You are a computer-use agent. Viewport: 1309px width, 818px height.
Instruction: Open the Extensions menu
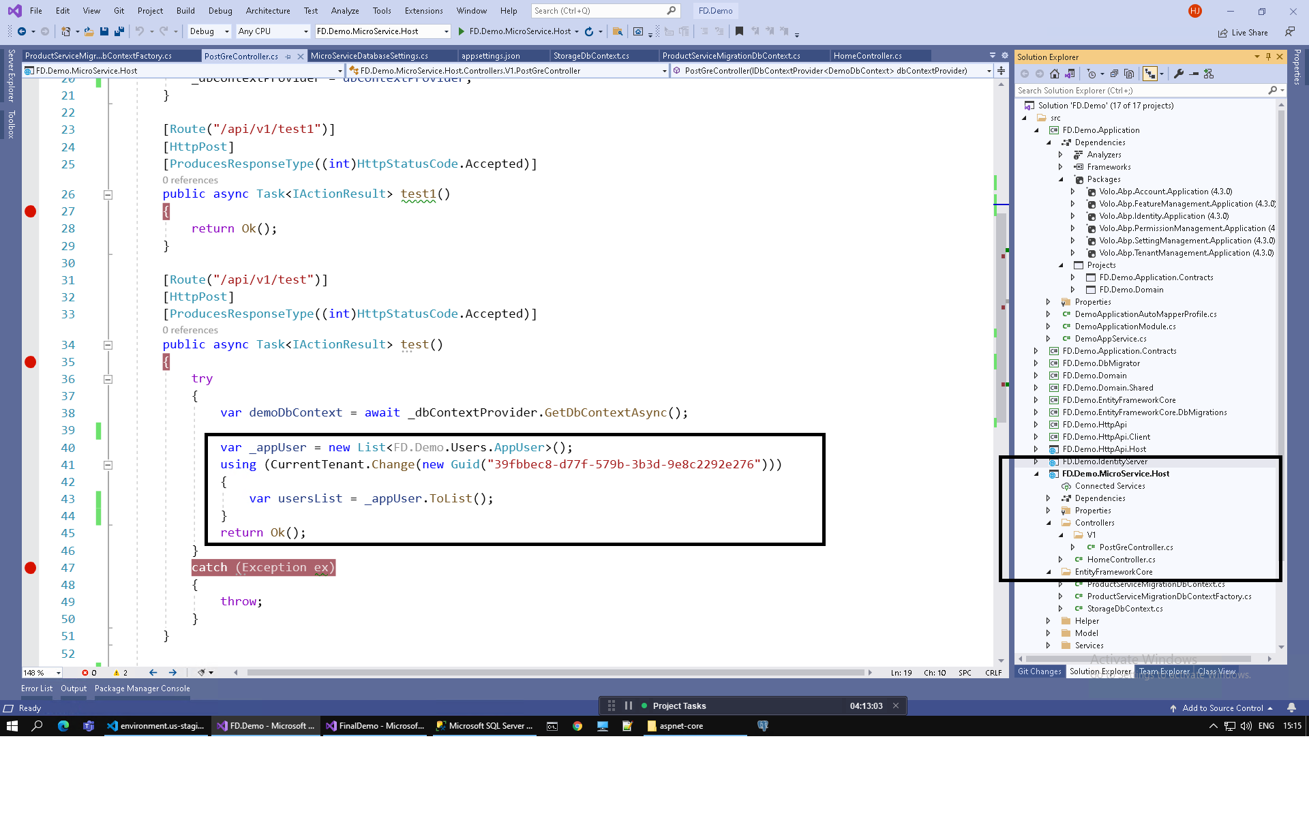(x=423, y=11)
